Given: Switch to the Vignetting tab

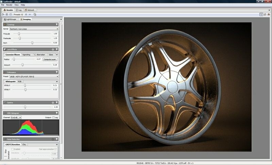Looking at the screenshot, I should (27, 55).
